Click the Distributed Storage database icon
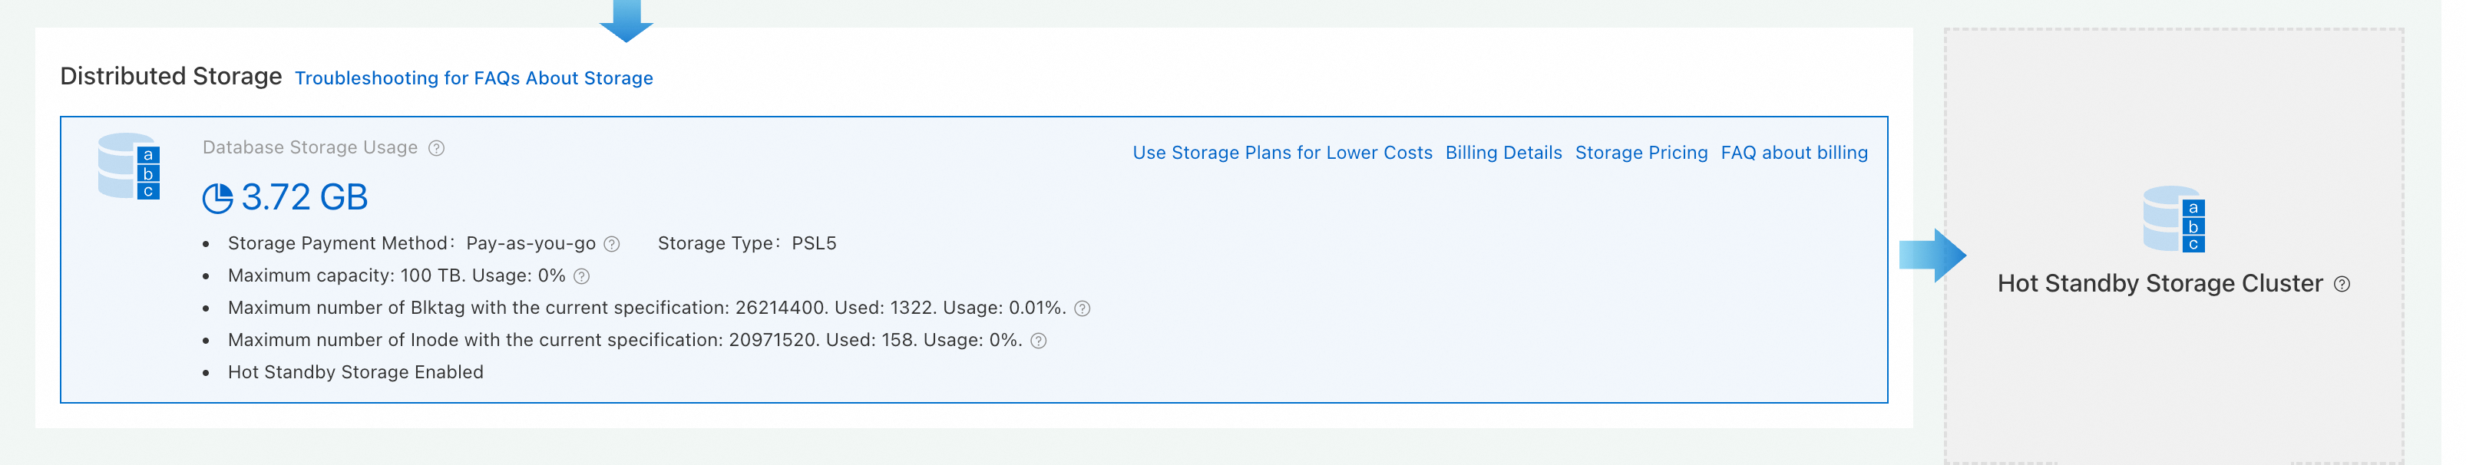The width and height of the screenshot is (2466, 465). (x=129, y=167)
